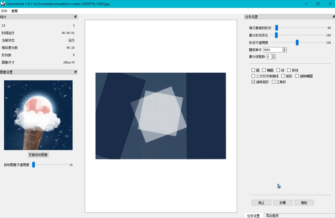Image resolution: width=335 pixels, height=218 pixels.
Task: Open the 查看 menu
Action: (x=15, y=11)
